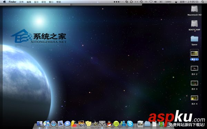Open Stickies from the Dock
The height and width of the screenshot is (129, 207).
coord(88,123)
